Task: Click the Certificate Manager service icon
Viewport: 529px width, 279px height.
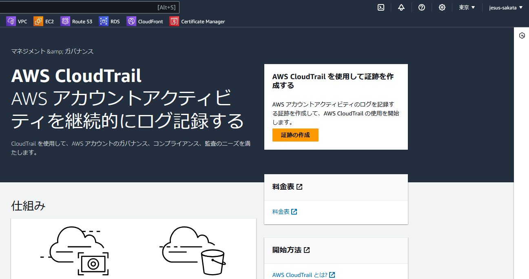Action: (174, 21)
